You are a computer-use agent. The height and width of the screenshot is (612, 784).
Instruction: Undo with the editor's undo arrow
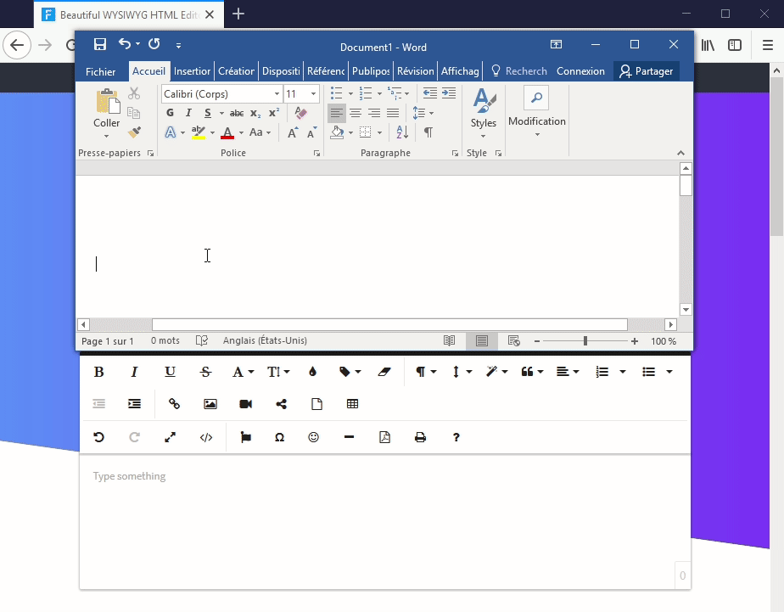pos(99,437)
